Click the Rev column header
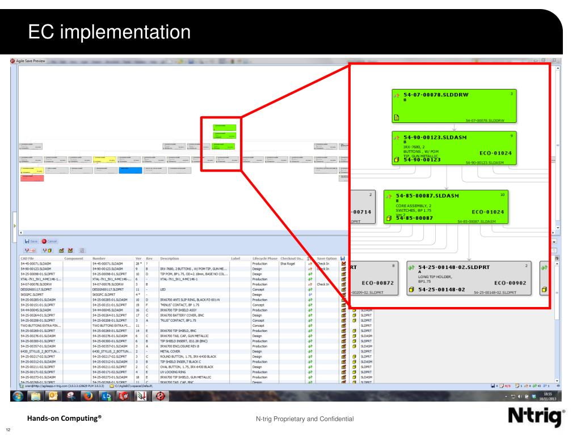 point(149,258)
